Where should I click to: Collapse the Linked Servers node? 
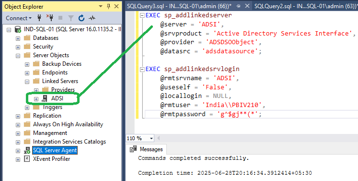(x=27, y=82)
